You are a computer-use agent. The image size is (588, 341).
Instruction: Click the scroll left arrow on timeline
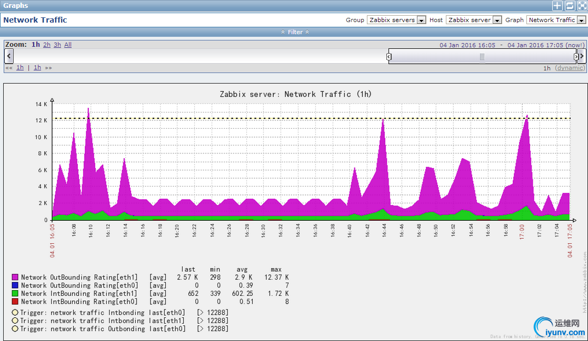tap(8, 56)
